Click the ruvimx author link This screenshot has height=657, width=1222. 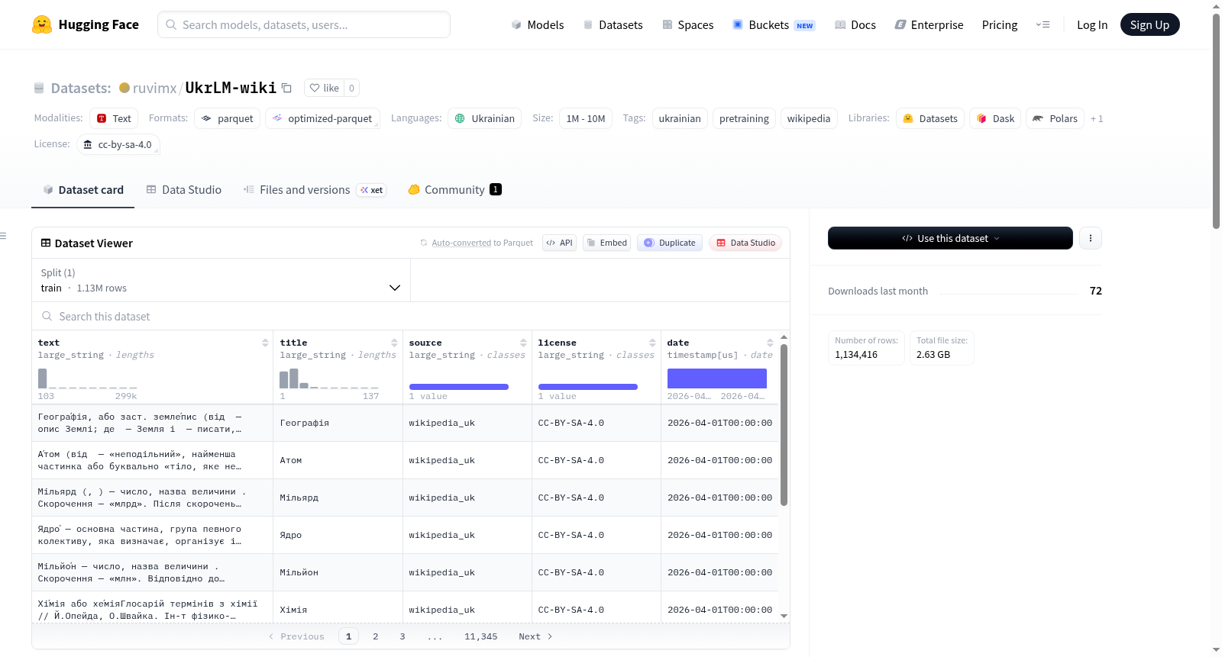[x=154, y=88]
